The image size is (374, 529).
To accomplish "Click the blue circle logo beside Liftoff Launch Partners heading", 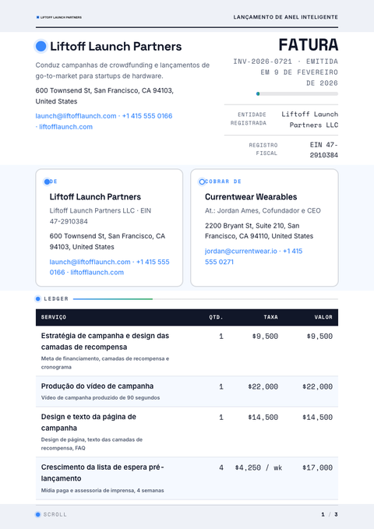I will pos(41,46).
